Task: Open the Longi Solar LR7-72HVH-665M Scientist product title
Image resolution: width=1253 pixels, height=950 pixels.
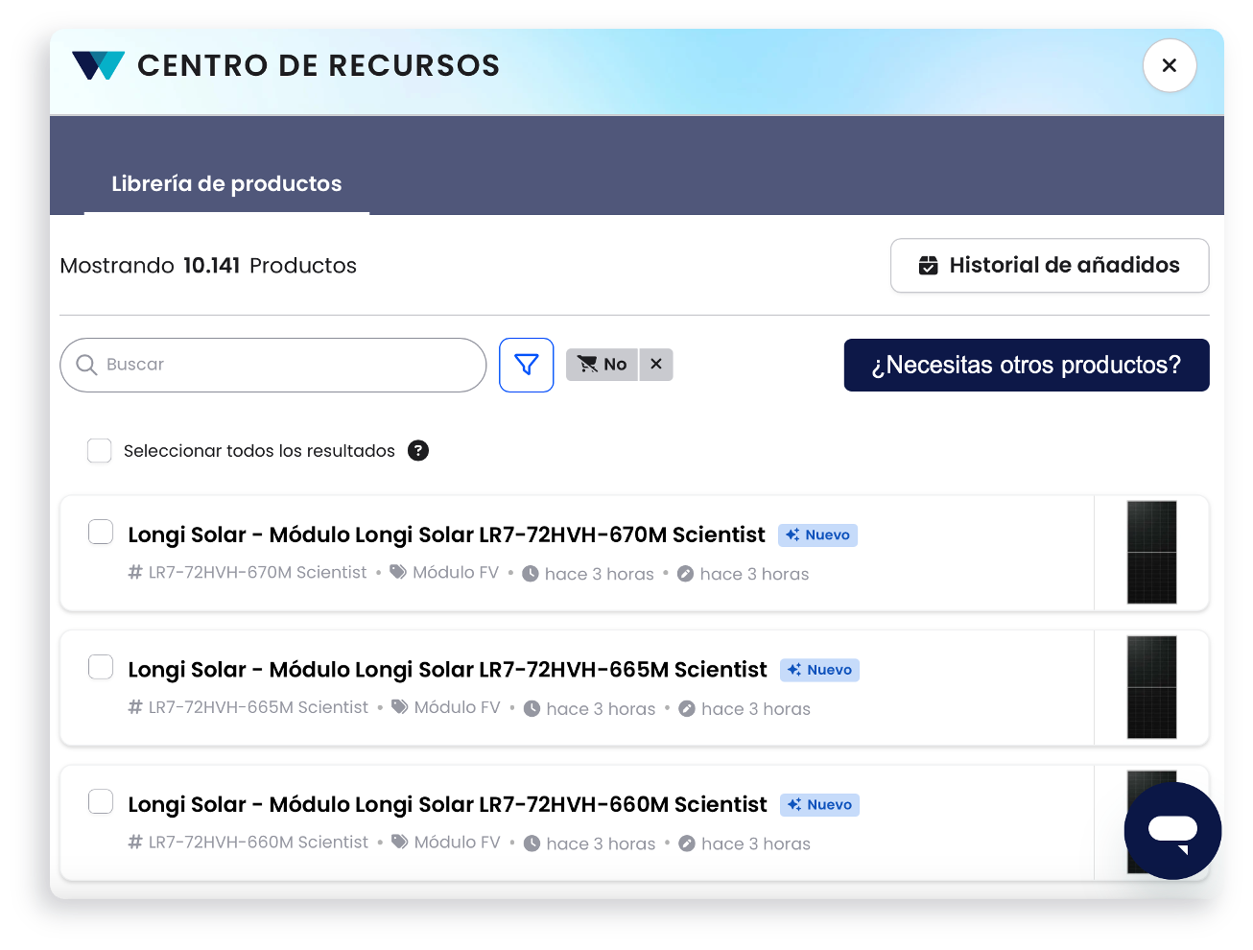Action: coord(448,670)
